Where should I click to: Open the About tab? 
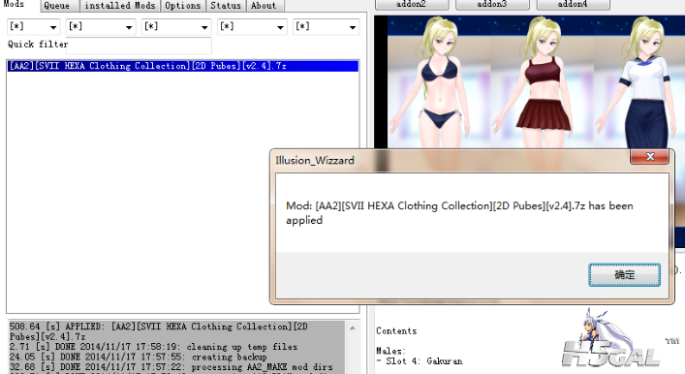pos(264,6)
